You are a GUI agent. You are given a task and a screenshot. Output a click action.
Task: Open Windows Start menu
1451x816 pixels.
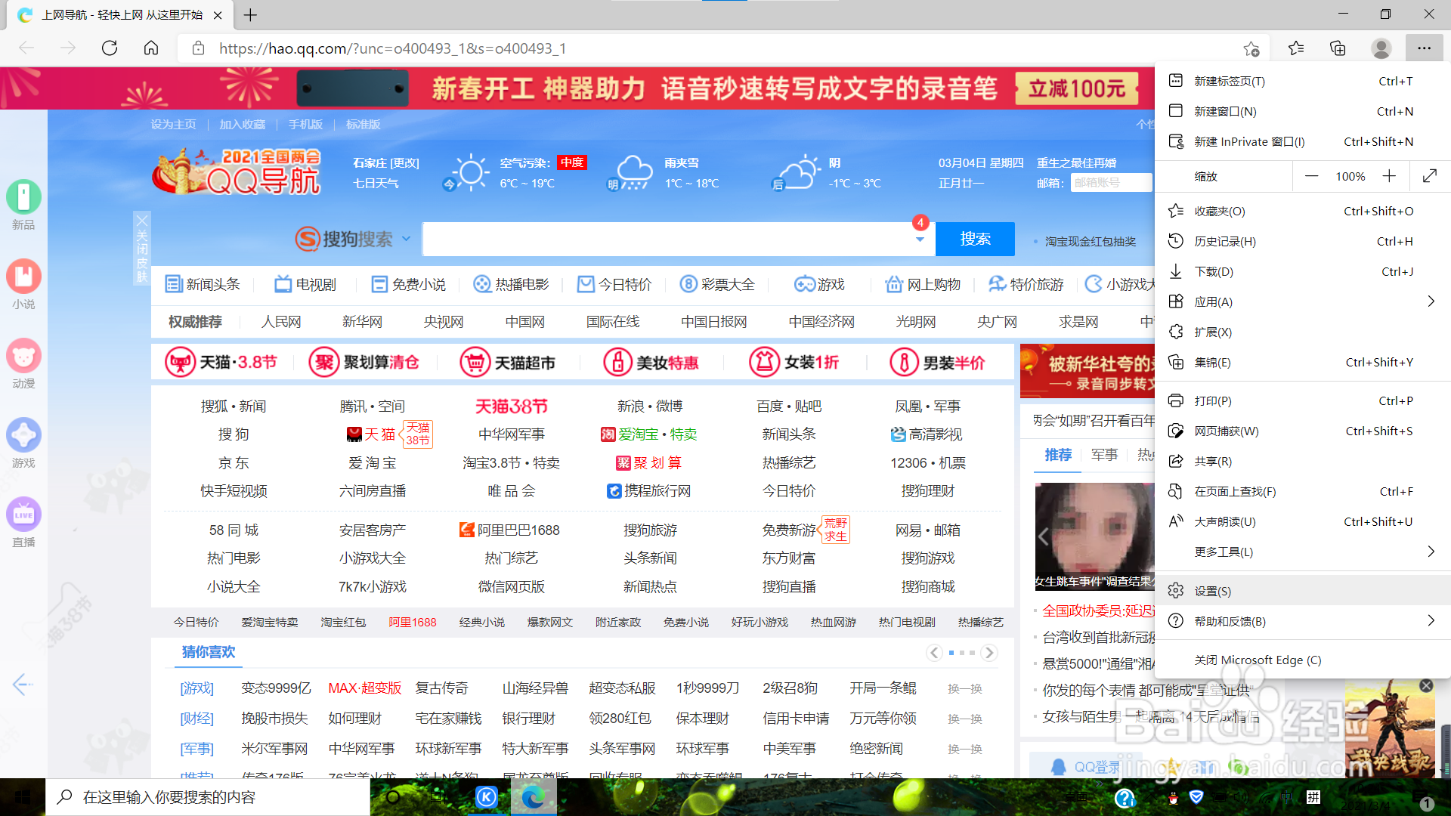click(x=23, y=797)
